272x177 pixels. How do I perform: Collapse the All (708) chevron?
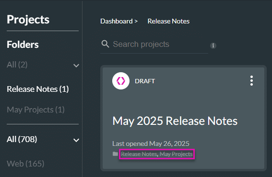pyautogui.click(x=76, y=140)
